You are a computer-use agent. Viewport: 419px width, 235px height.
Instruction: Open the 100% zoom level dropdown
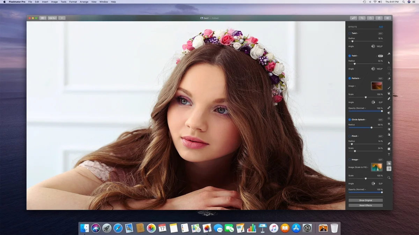[x=52, y=18]
